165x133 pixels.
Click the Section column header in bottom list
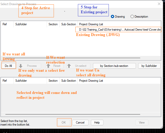[x=53, y=81]
